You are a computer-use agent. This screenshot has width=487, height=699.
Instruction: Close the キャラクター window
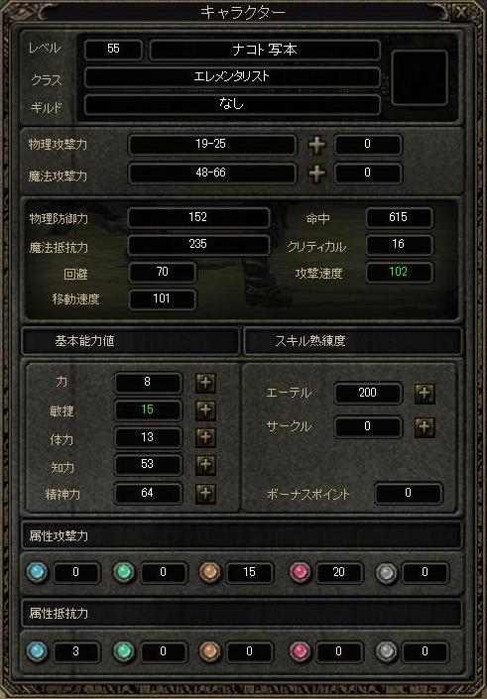[461, 13]
